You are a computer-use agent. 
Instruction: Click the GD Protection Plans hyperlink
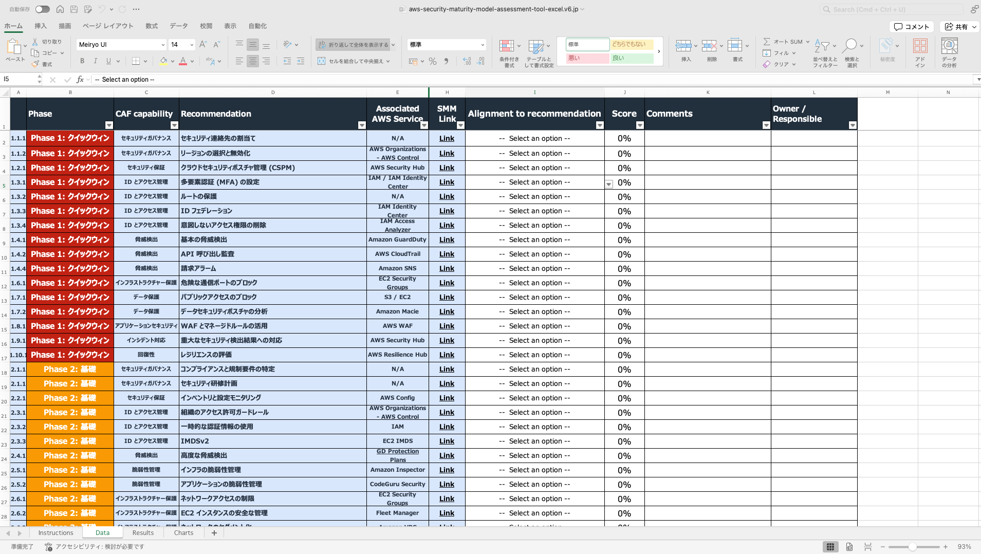coord(397,455)
